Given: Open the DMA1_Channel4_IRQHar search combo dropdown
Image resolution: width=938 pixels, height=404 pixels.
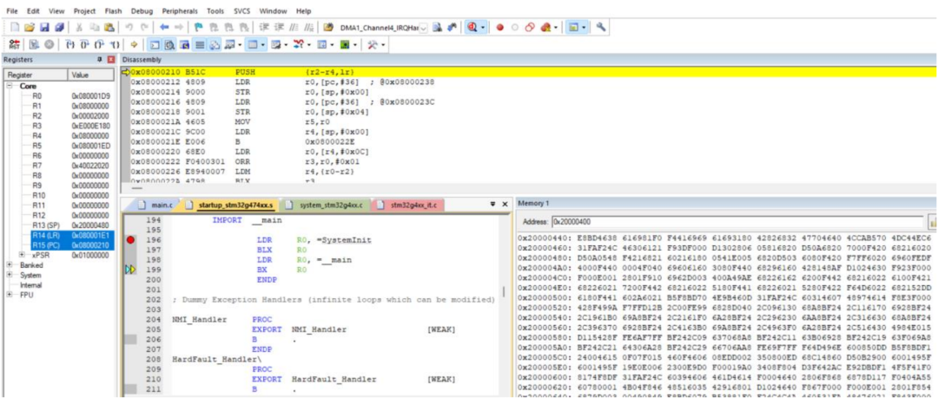Looking at the screenshot, I should [x=423, y=28].
